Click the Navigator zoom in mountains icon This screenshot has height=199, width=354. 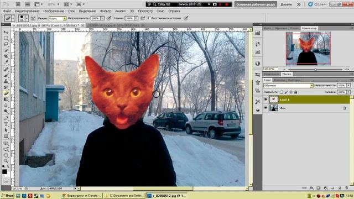(347, 69)
